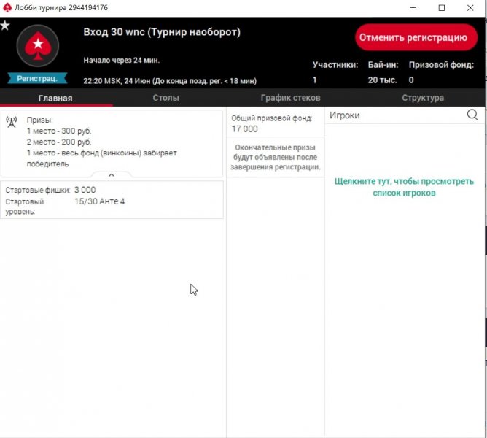Click the magnifier icon in Игроки panel
Screen dimensions: 487x438
[472, 115]
